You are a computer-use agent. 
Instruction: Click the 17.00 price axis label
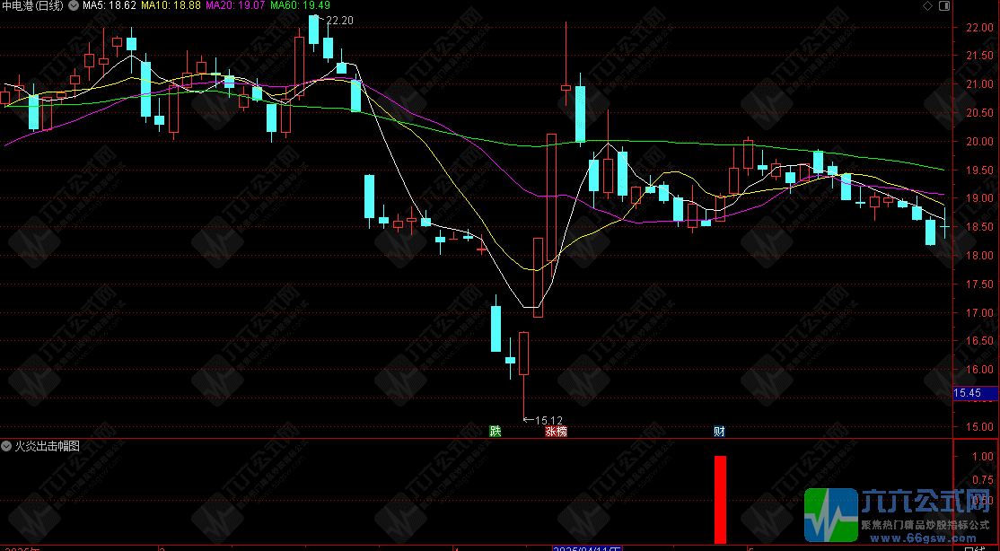point(978,312)
